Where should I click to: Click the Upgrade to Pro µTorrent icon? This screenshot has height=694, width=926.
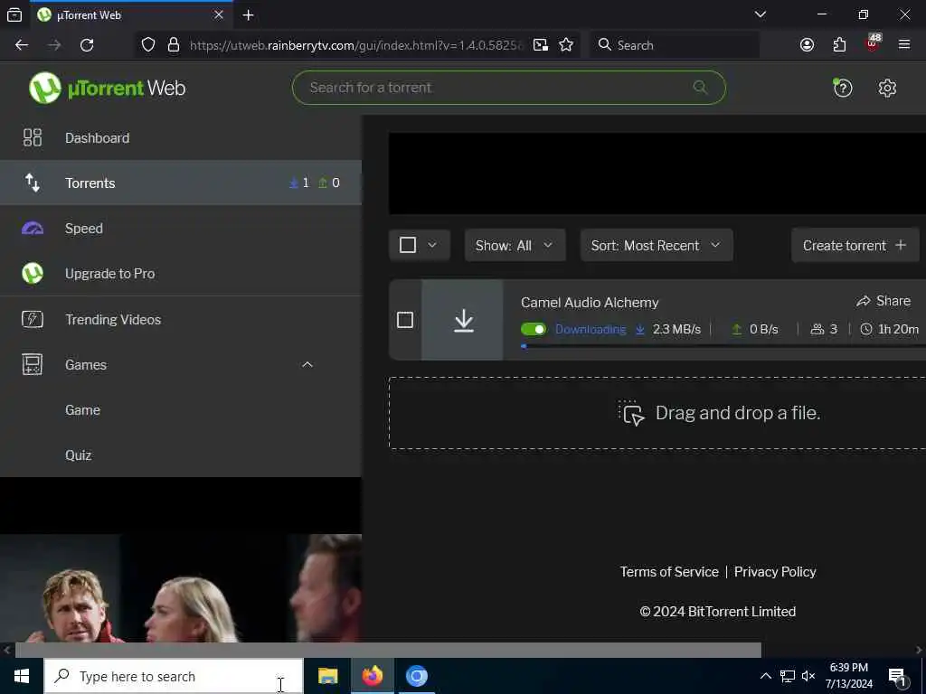[33, 273]
